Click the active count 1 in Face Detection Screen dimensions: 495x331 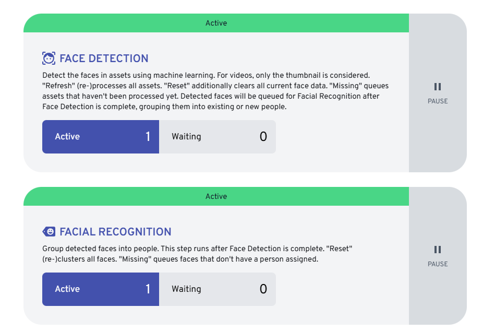pyautogui.click(x=148, y=137)
